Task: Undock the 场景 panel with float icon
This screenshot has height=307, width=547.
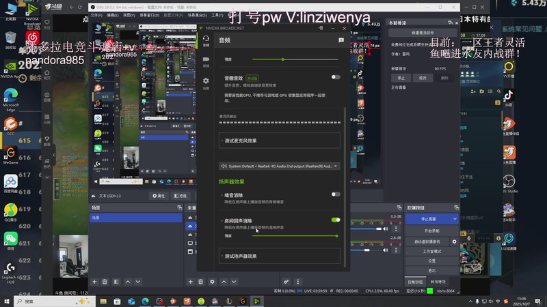Action: tap(179, 208)
